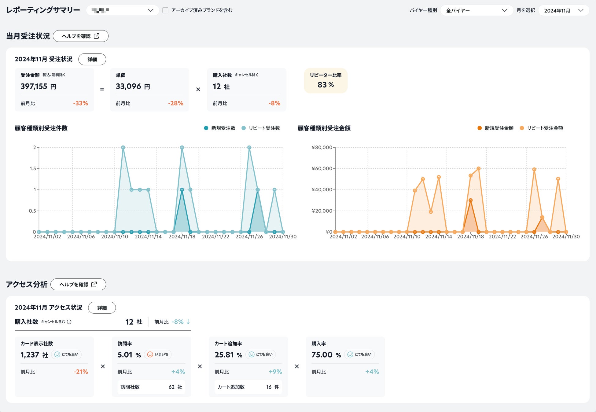Click 詳細 button beside アクセス状況 heading

[102, 308]
